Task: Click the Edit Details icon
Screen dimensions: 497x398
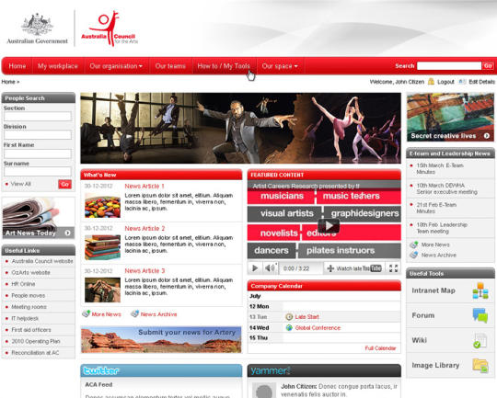Action: (462, 82)
